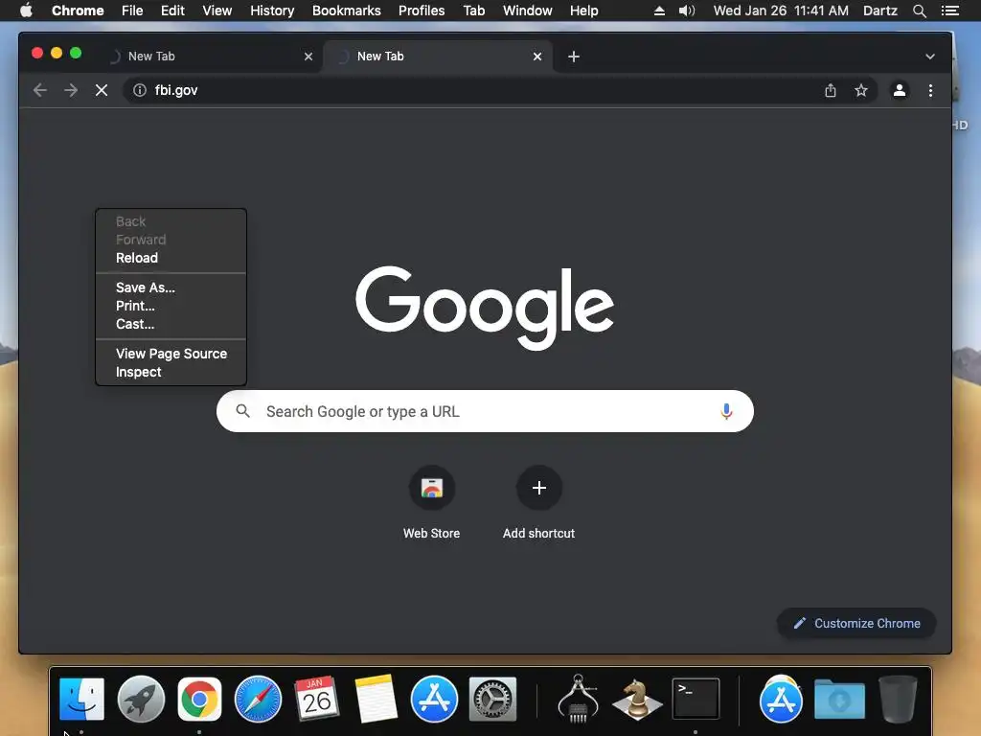981x736 pixels.
Task: Click the Google search box
Action: coord(485,411)
